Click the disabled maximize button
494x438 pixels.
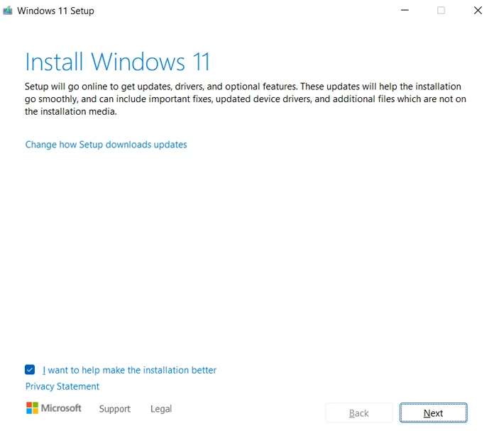pos(441,11)
